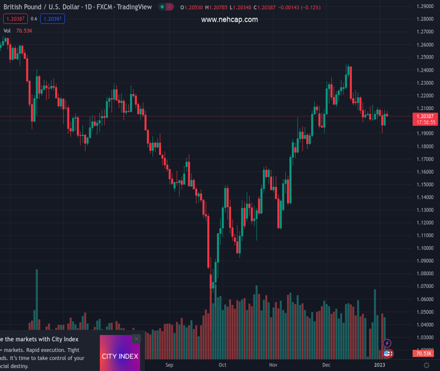Click the 1.29000 price level on the scale
Image resolution: width=440 pixels, height=371 pixels.
425,6
